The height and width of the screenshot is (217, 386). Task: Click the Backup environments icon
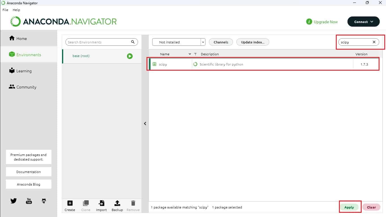click(117, 203)
